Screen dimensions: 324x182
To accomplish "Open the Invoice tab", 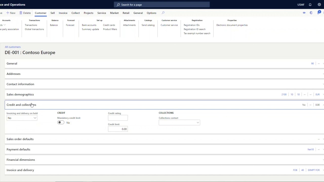I will pyautogui.click(x=63, y=13).
